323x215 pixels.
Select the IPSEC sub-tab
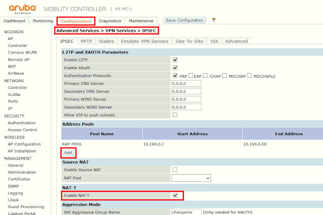click(67, 41)
